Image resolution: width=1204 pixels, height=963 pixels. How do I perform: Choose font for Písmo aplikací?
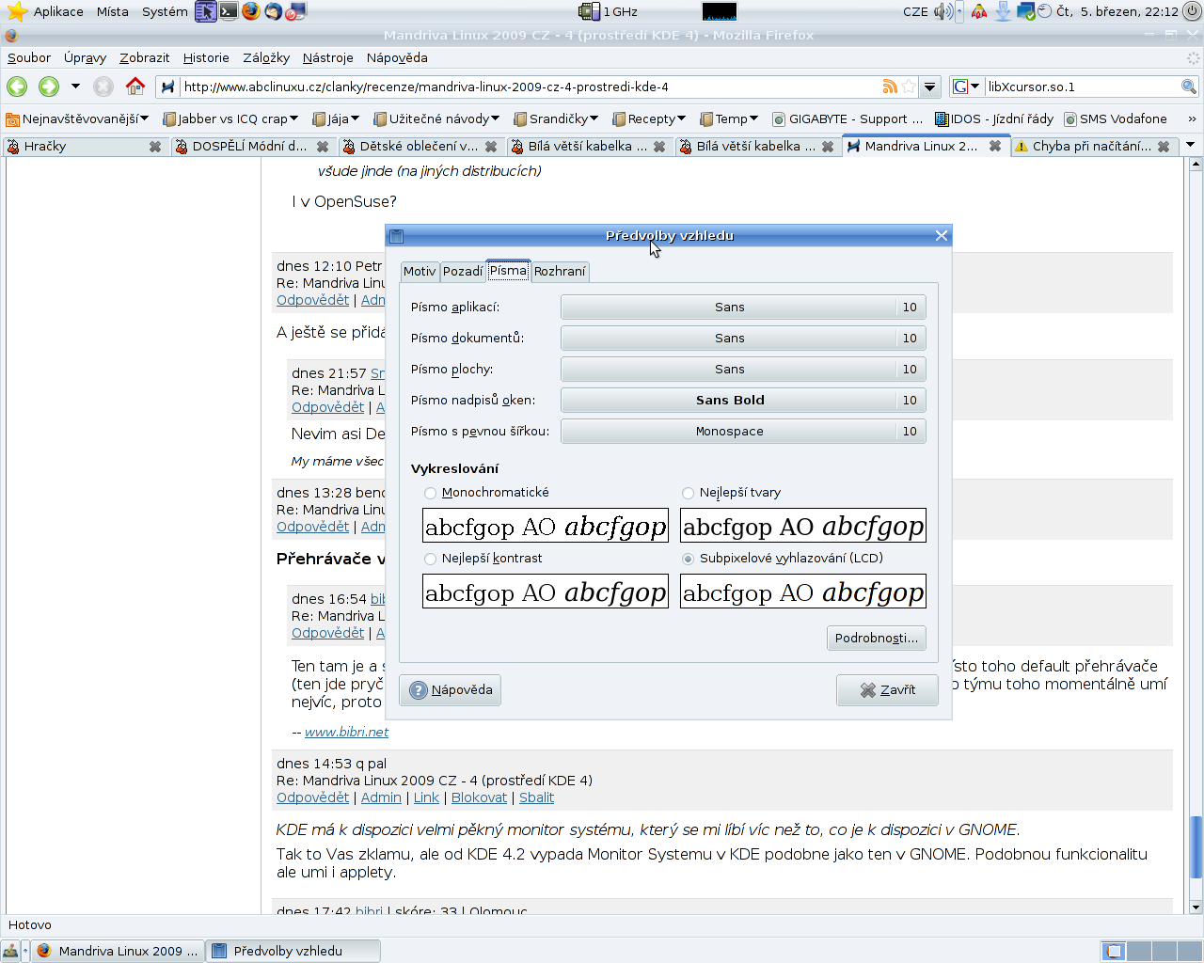[x=743, y=308]
